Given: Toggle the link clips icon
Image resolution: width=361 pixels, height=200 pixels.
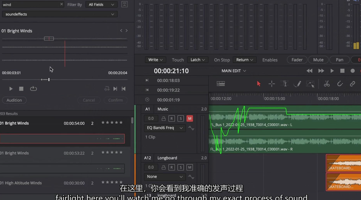Looking at the screenshot, I should (x=352, y=84).
